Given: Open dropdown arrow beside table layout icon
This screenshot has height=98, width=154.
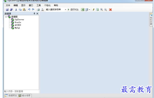Looking at the screenshot, I should 90,10.
